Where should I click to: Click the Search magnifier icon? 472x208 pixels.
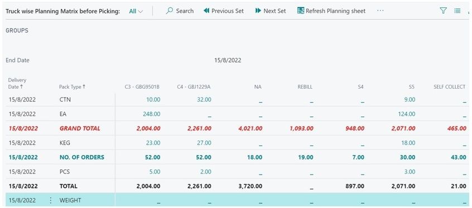click(170, 11)
